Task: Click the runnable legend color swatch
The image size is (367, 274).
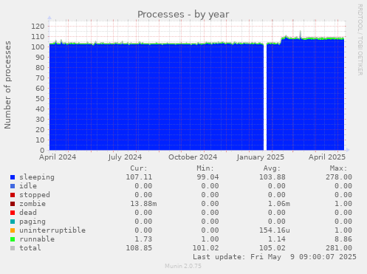Action: point(13,239)
